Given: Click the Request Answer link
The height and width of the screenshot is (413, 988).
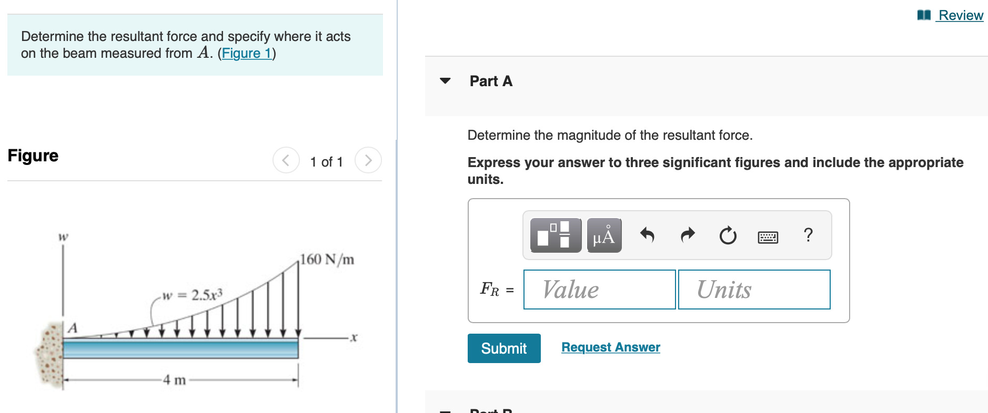Looking at the screenshot, I should 610,347.
